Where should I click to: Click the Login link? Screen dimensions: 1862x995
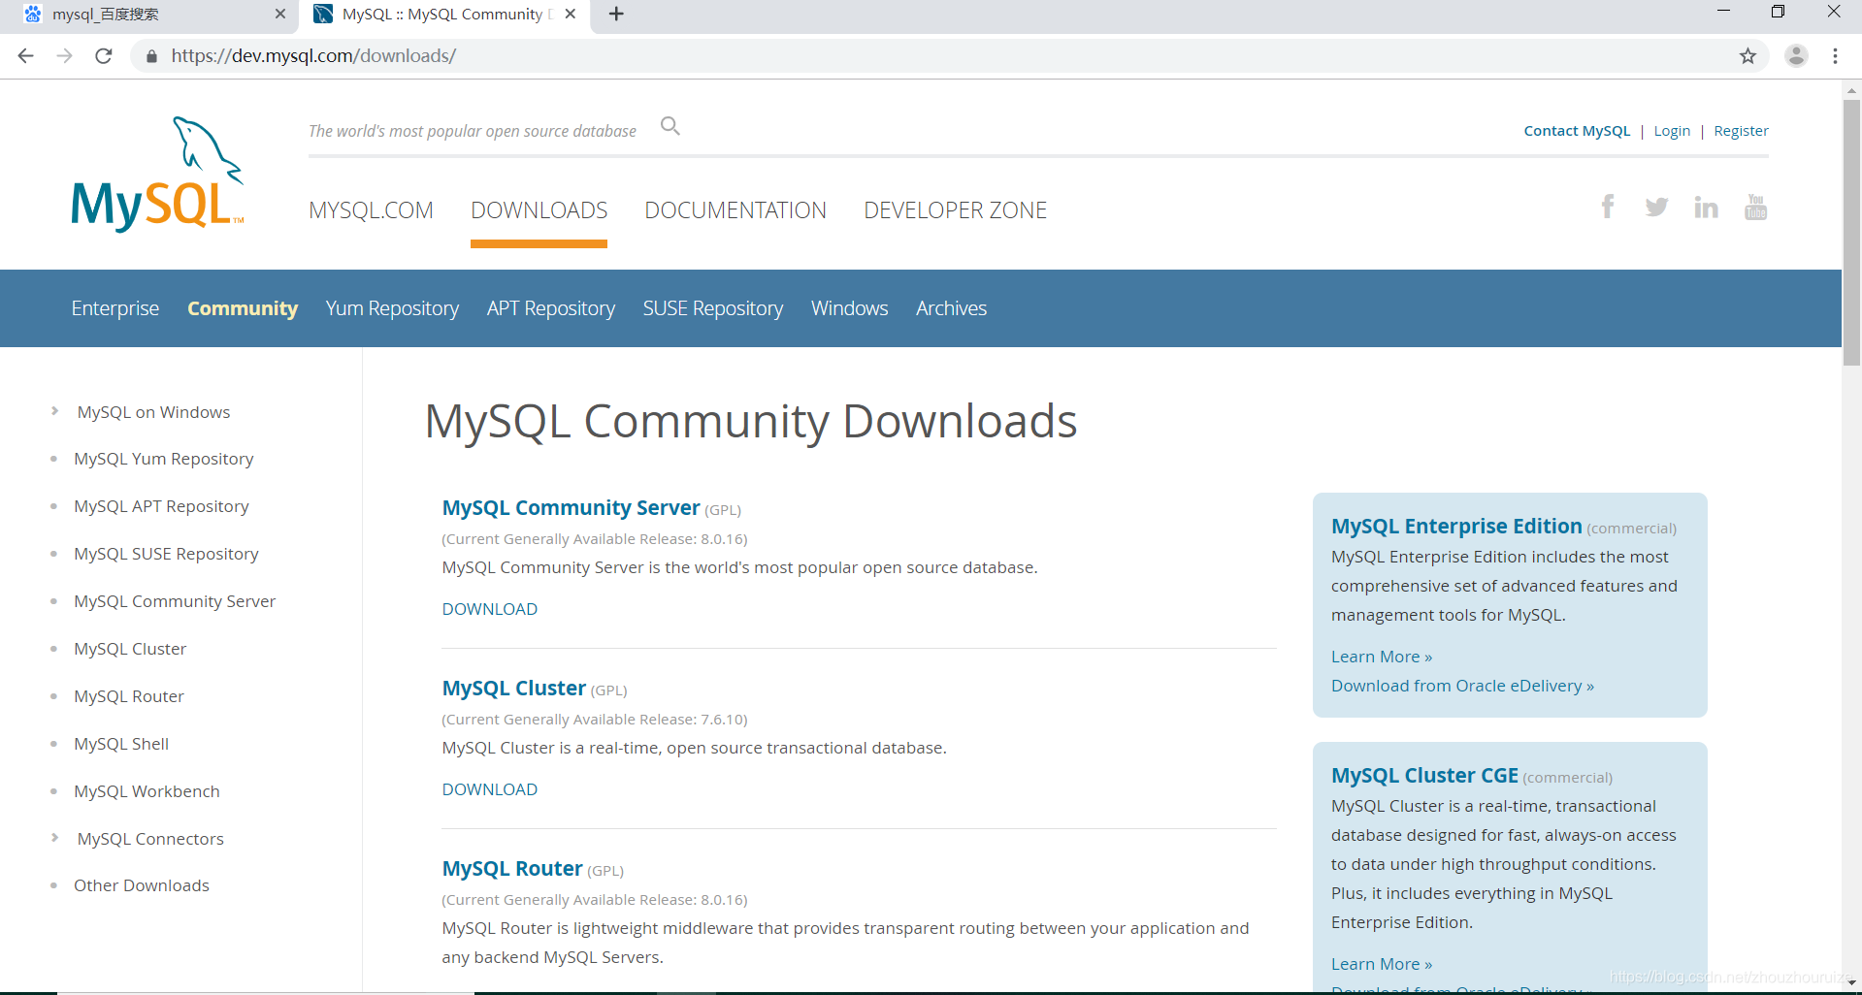pyautogui.click(x=1672, y=131)
